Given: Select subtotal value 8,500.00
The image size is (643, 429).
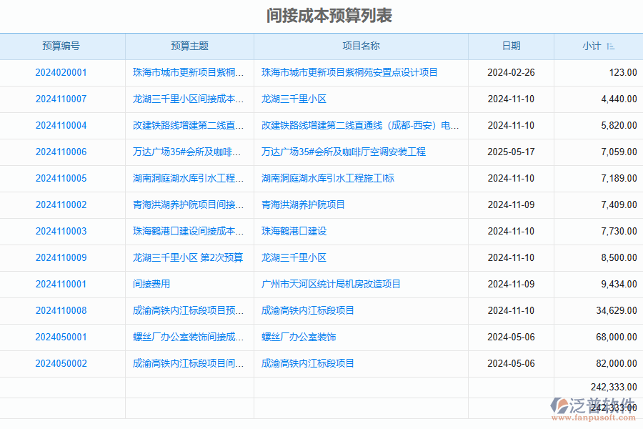Looking at the screenshot, I should (x=619, y=258).
